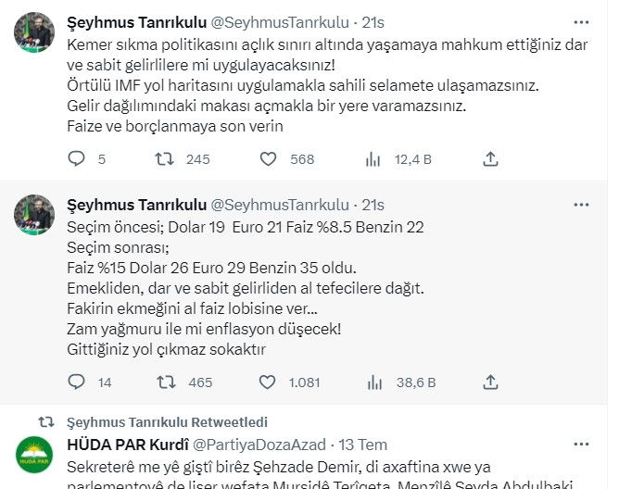Reply to the tweet with 14 comments

[x=79, y=381]
